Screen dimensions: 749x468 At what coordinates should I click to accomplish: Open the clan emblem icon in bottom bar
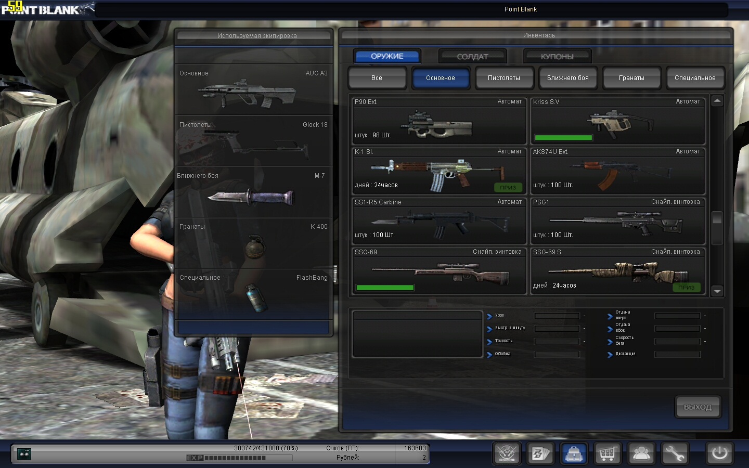(x=507, y=453)
